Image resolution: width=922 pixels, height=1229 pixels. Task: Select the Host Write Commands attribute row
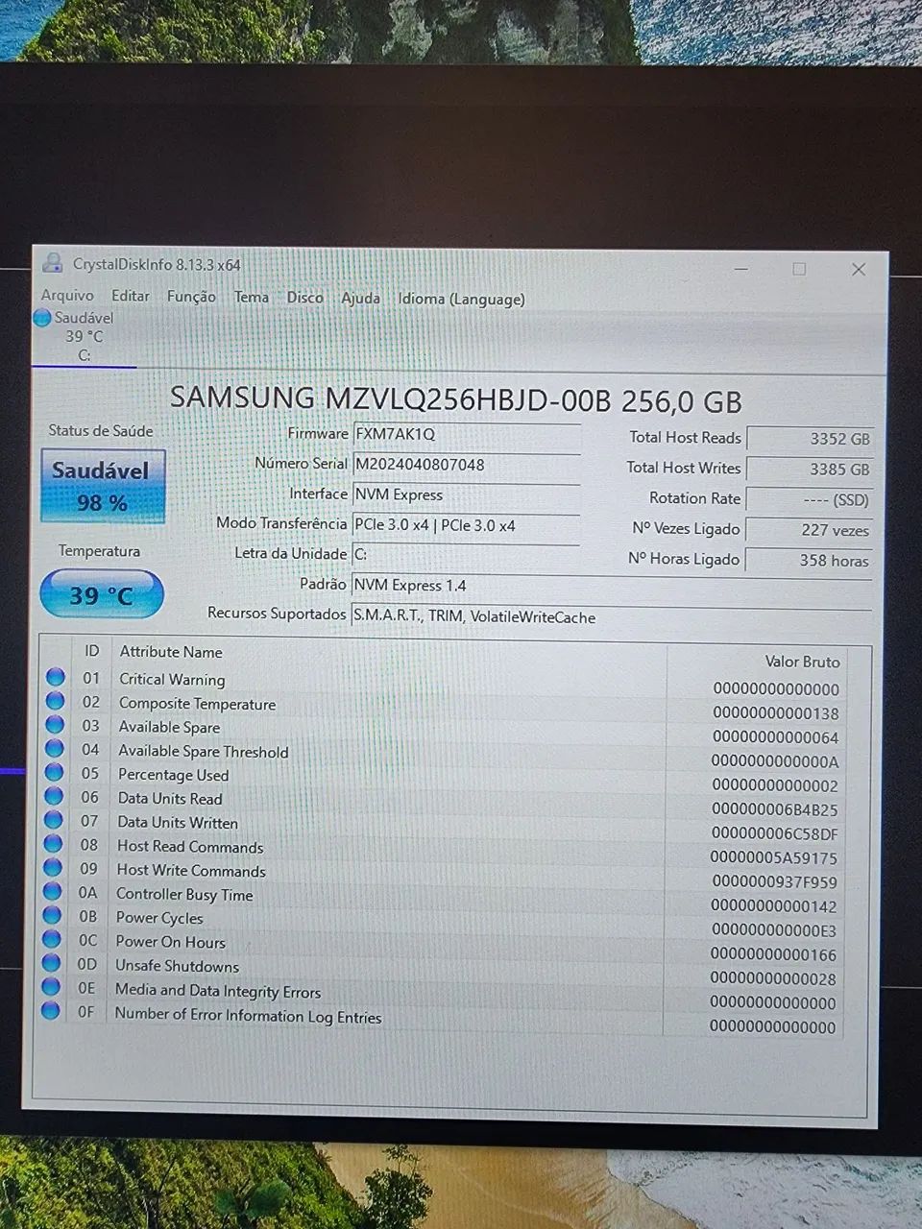[x=190, y=870]
